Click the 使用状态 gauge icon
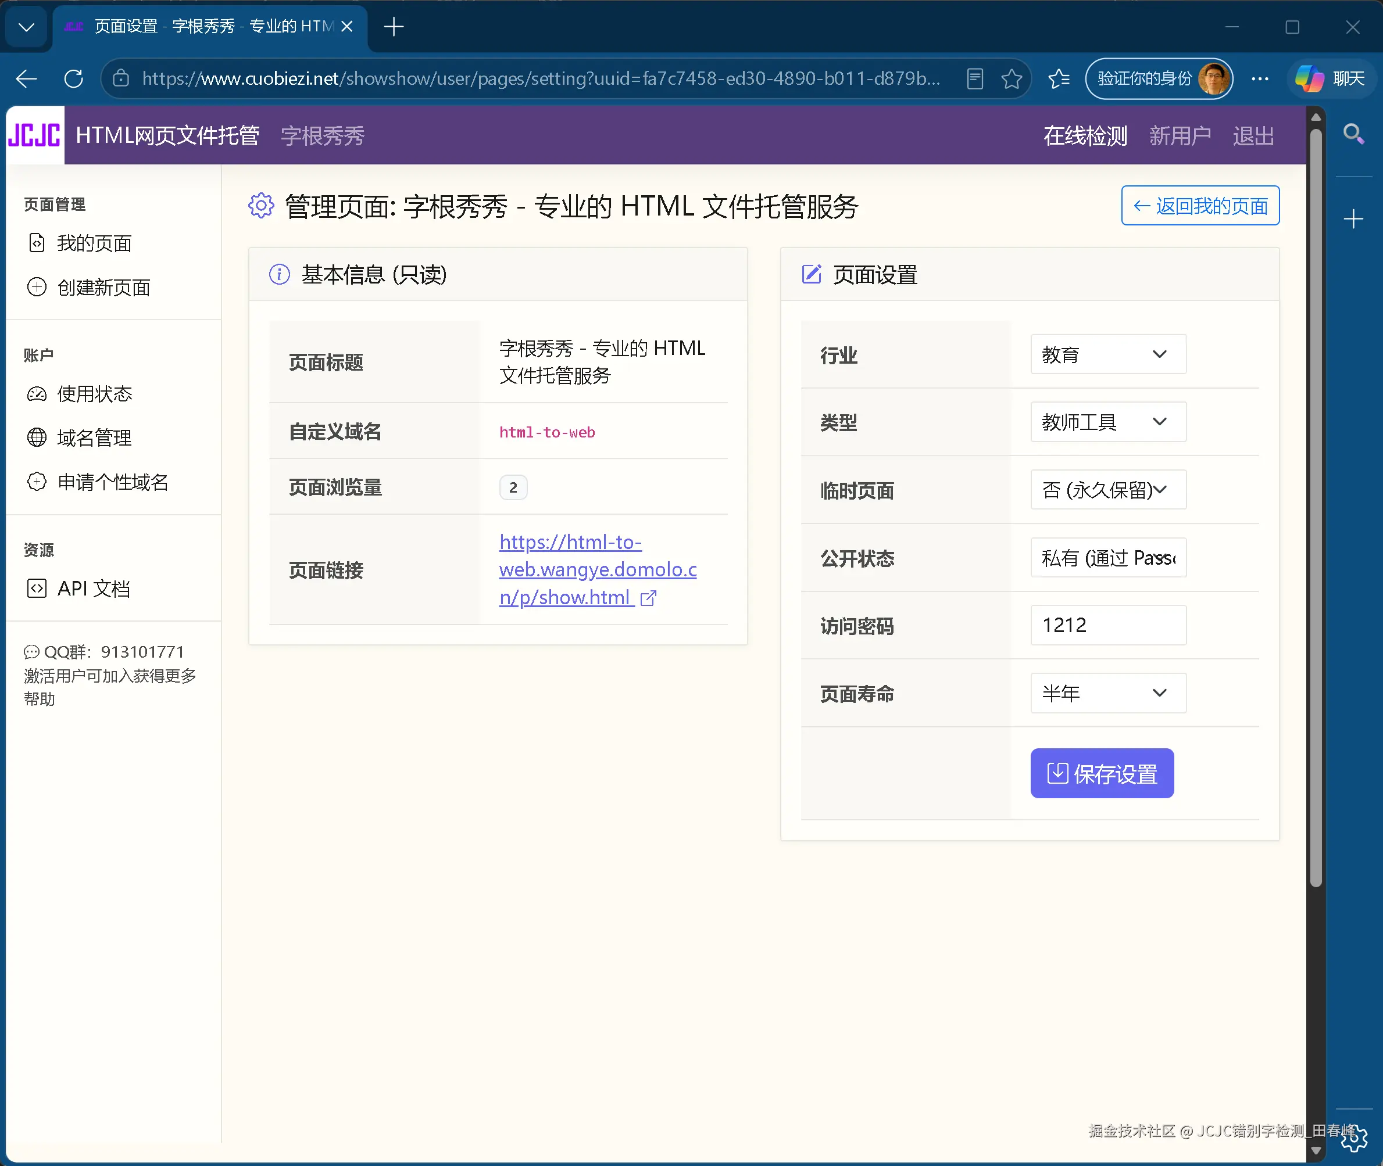1383x1166 pixels. click(37, 394)
